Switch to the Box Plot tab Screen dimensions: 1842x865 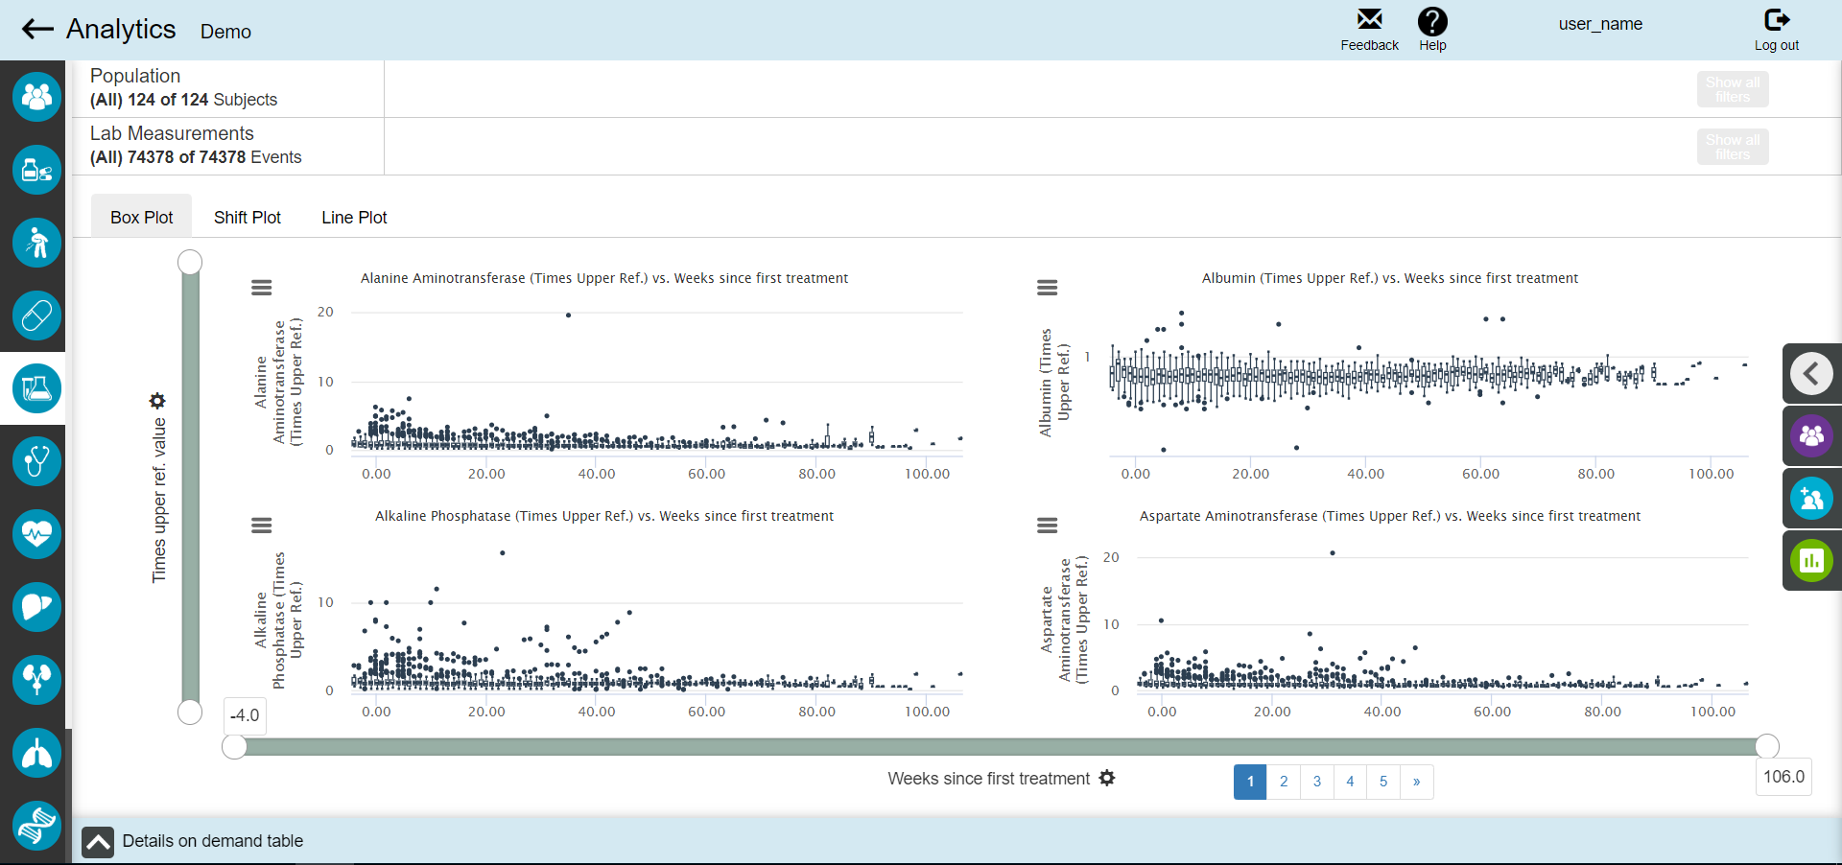coord(141,217)
